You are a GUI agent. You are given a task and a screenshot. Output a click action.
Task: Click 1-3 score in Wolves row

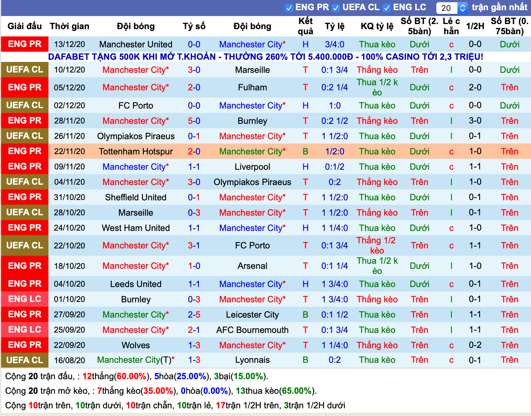click(x=194, y=345)
